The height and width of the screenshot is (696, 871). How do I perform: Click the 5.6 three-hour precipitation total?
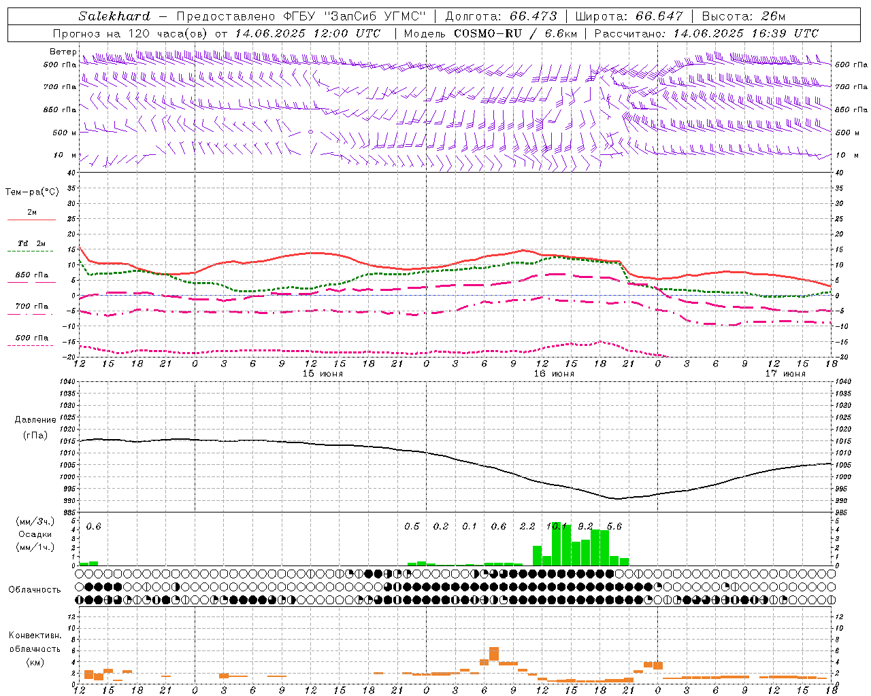(614, 527)
